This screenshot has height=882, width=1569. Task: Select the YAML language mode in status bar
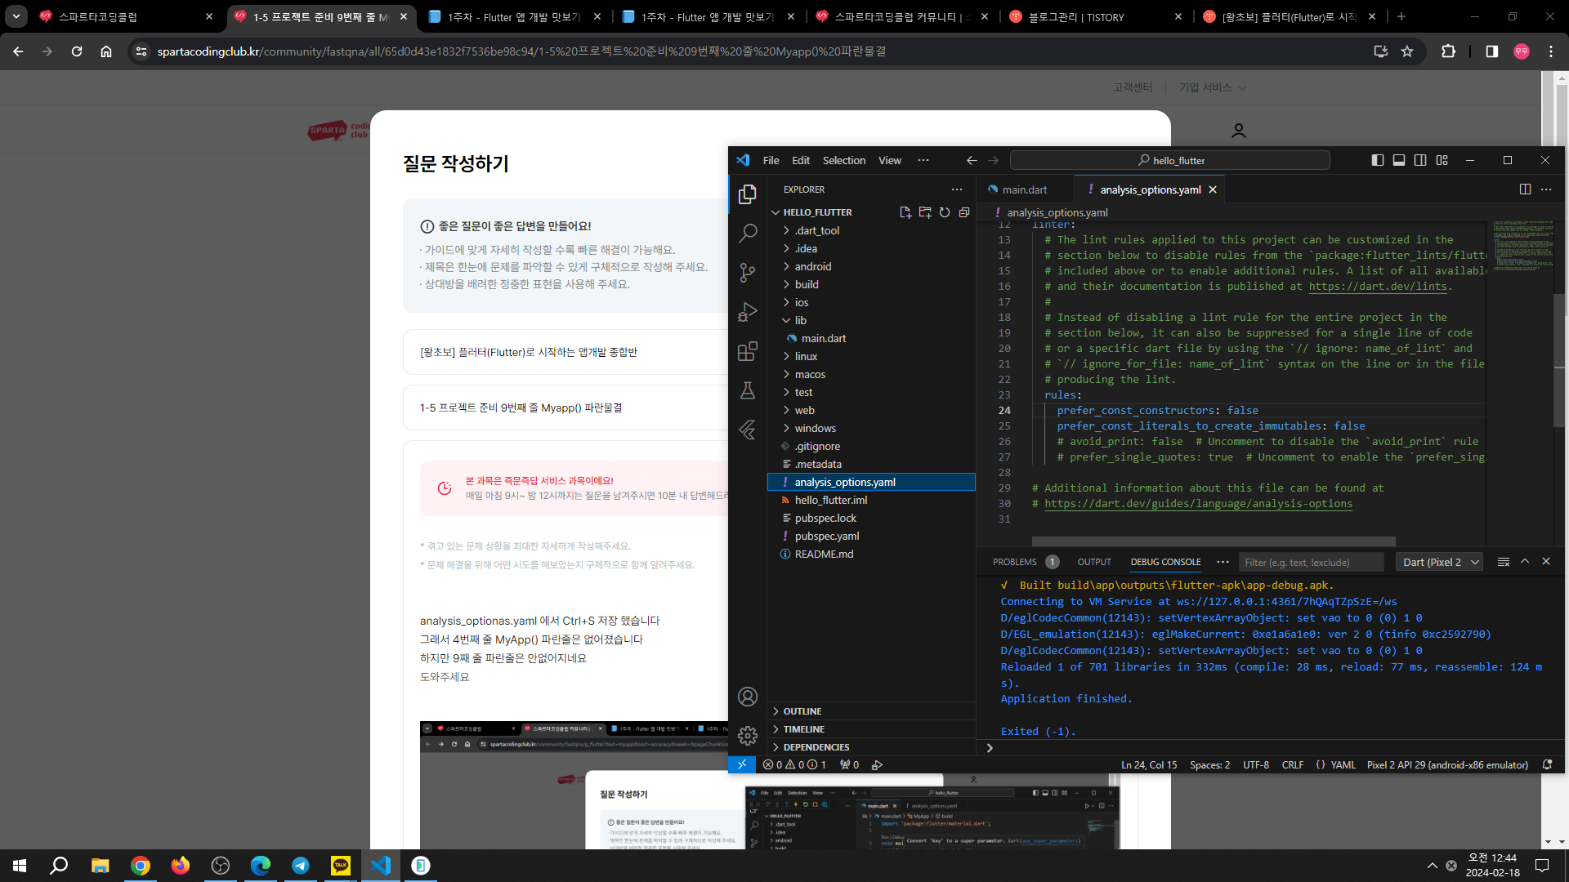1343,765
